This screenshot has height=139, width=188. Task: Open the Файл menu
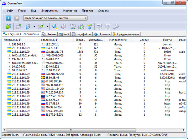(x=10, y=11)
